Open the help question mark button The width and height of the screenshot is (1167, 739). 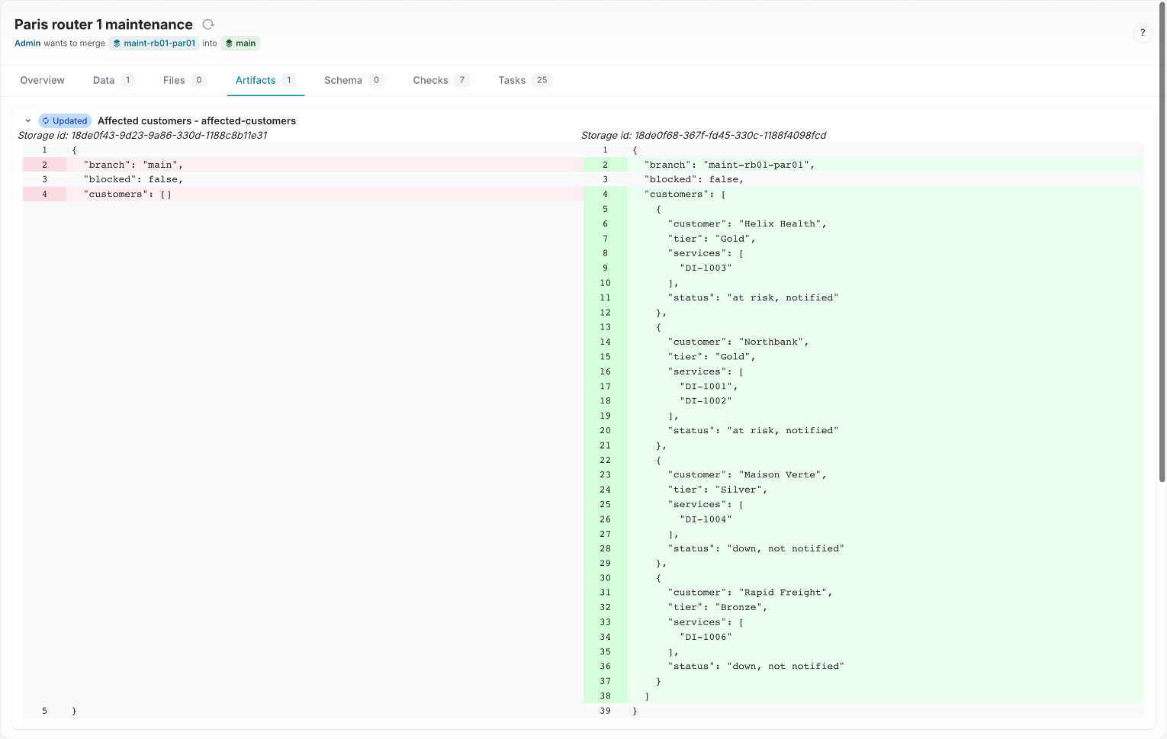pos(1142,33)
